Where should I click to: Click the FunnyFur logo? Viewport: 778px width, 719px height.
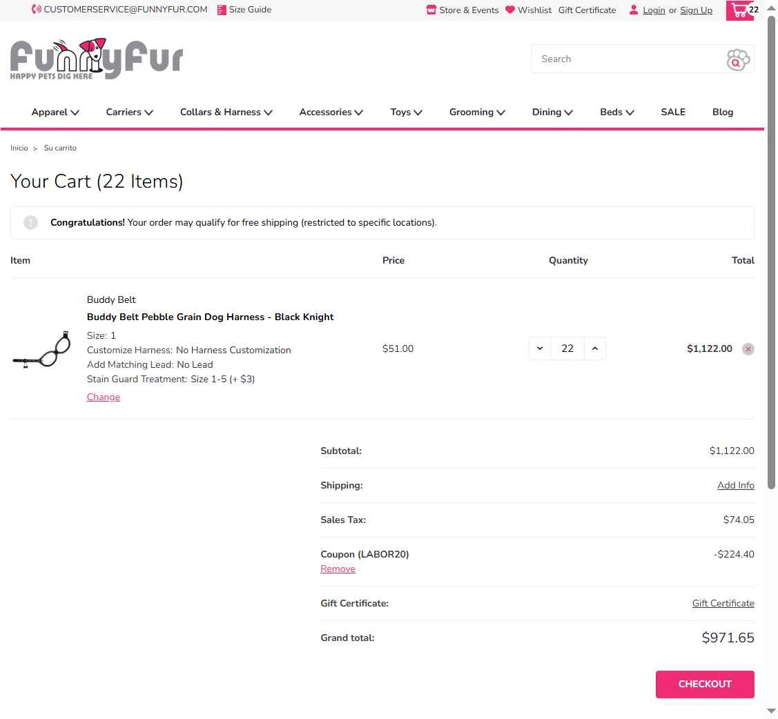point(97,59)
